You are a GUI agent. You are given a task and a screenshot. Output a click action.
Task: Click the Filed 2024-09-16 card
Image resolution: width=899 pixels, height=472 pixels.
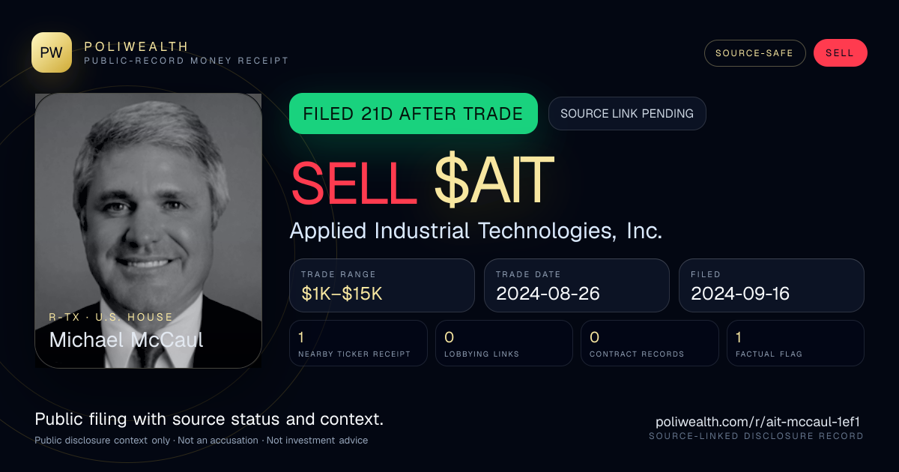772,285
